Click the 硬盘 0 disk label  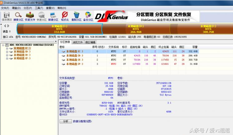click(7, 31)
